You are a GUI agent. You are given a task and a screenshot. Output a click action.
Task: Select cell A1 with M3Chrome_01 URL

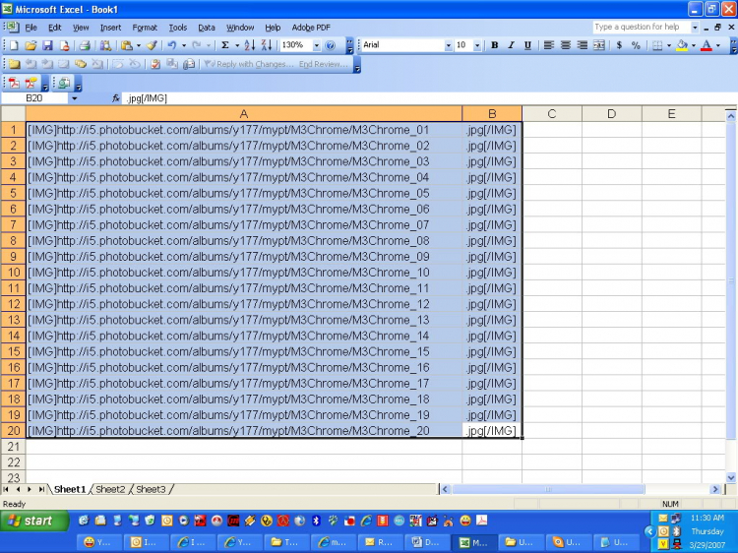(x=244, y=130)
